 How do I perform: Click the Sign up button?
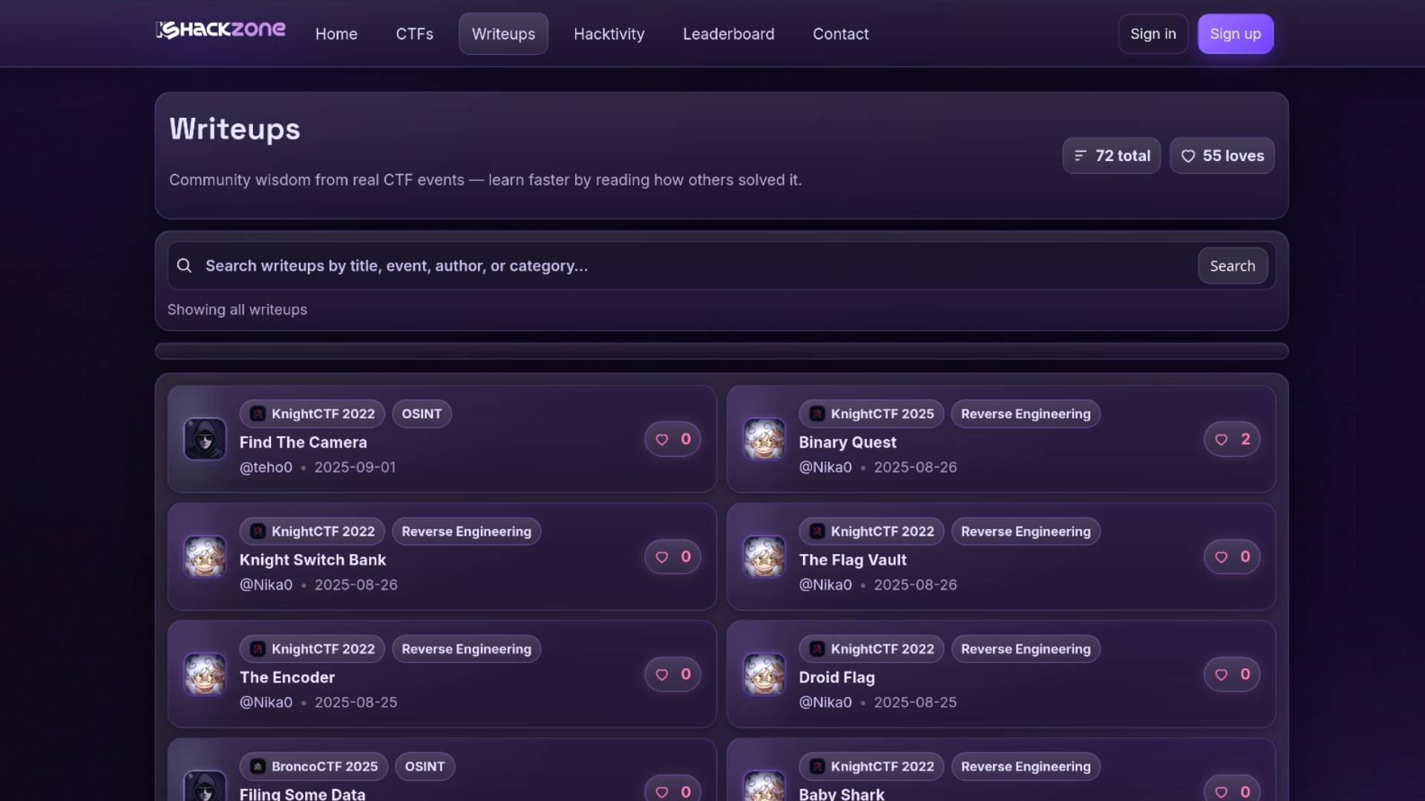1235,34
